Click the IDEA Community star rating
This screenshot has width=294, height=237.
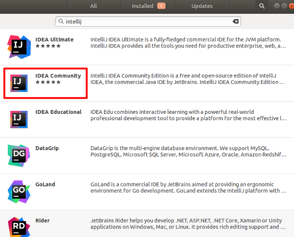[x=48, y=82]
